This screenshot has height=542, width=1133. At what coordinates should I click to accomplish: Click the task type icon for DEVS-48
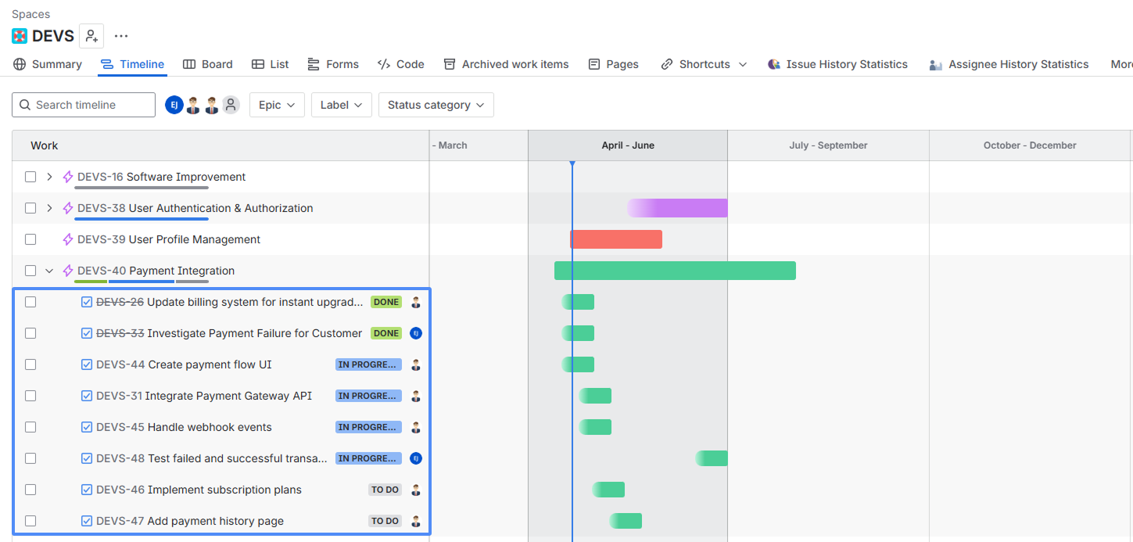click(x=87, y=458)
